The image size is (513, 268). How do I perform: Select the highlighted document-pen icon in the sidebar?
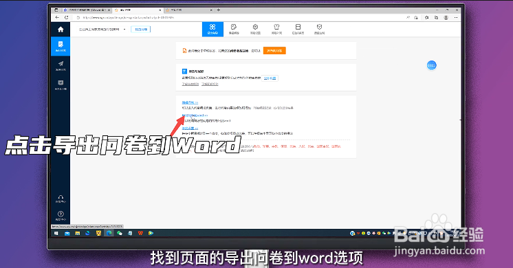tap(61, 46)
